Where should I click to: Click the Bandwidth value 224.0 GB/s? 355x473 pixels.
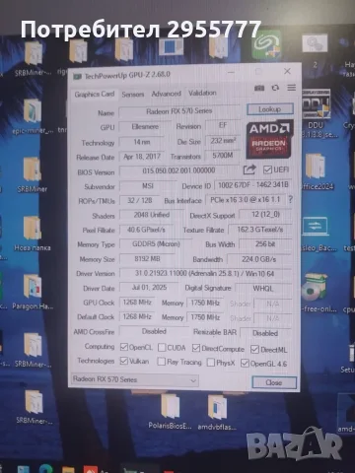[x=259, y=259]
